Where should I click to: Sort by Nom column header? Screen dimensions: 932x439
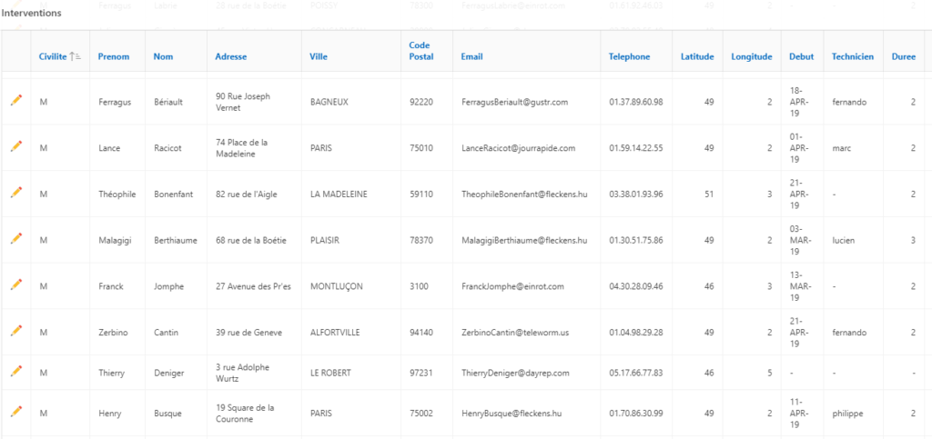(163, 57)
